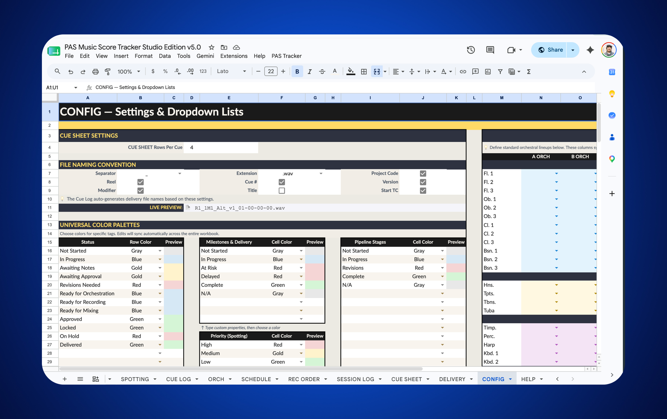Image resolution: width=667 pixels, height=419 pixels.
Task: Toggle the Cue # checkbox
Action: (281, 182)
